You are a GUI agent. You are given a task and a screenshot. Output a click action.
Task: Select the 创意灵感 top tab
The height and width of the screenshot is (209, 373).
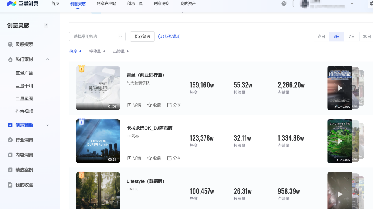[x=78, y=4]
